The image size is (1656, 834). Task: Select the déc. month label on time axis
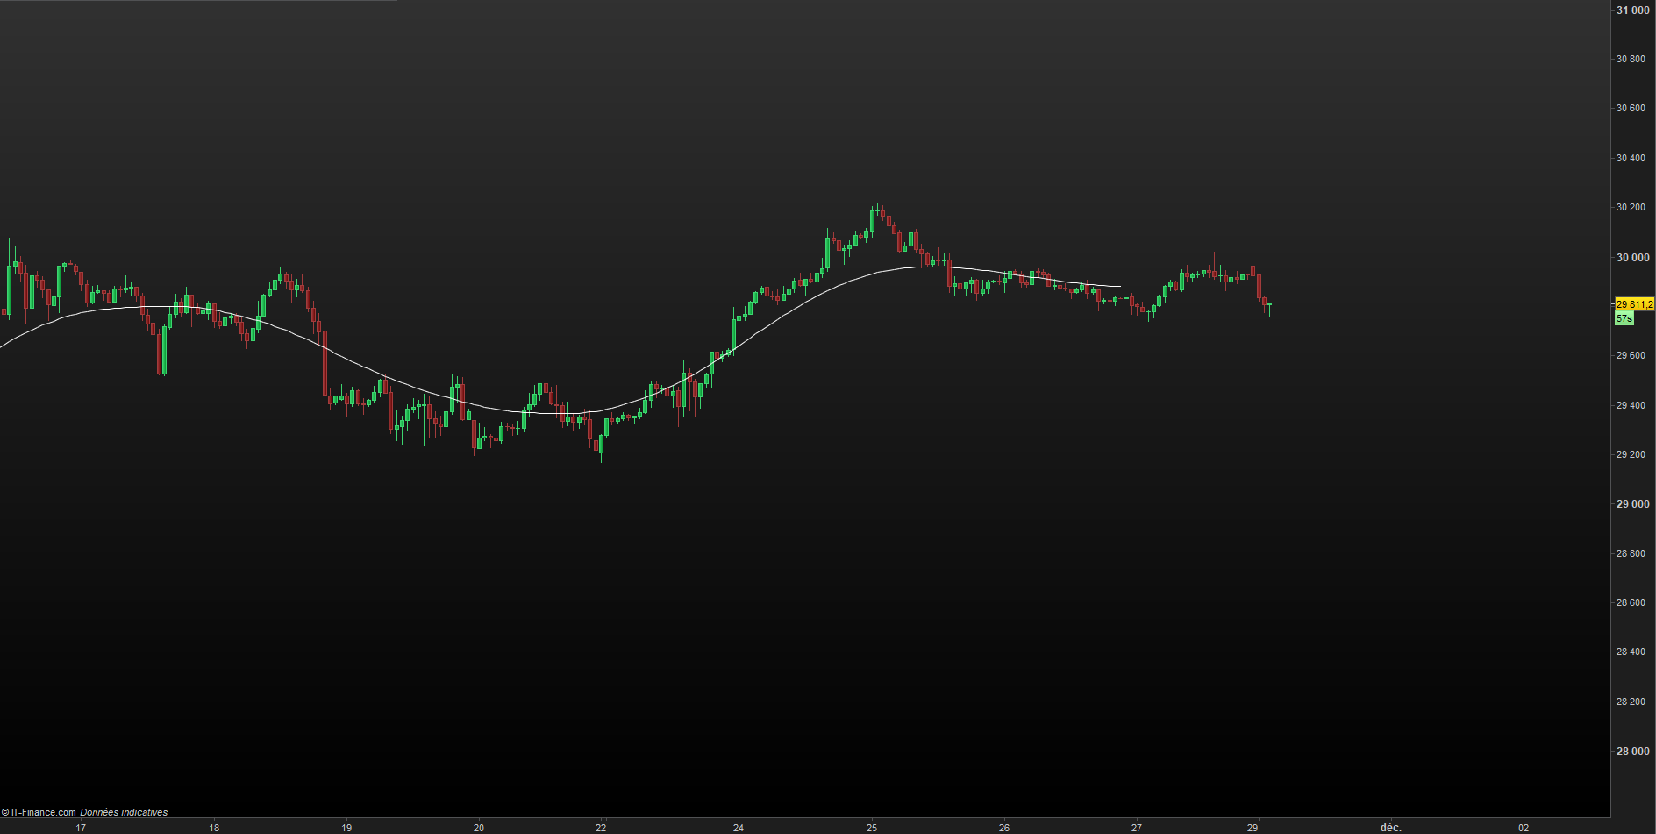click(x=1391, y=828)
